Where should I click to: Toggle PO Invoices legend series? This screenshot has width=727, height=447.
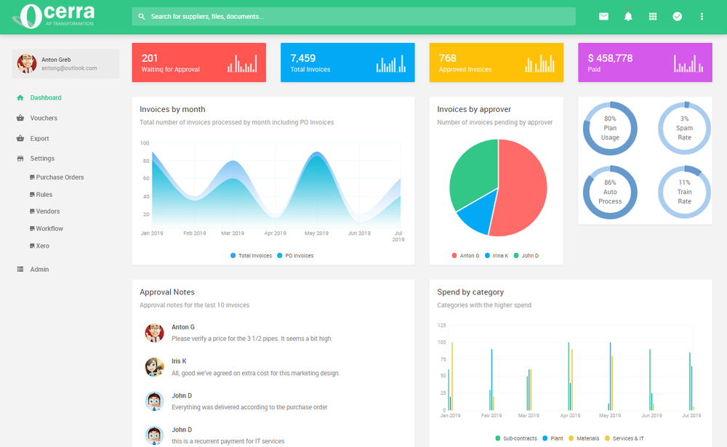pyautogui.click(x=295, y=256)
